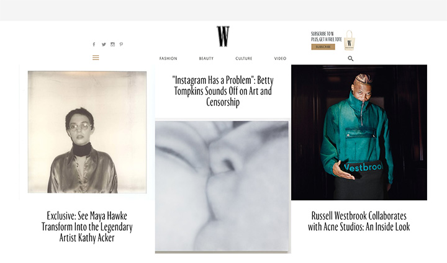447x263 pixels.
Task: Select the W tote bag image
Action: (350, 40)
